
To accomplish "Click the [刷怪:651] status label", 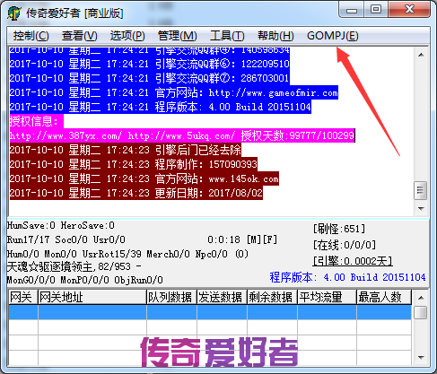I will 339,229.
